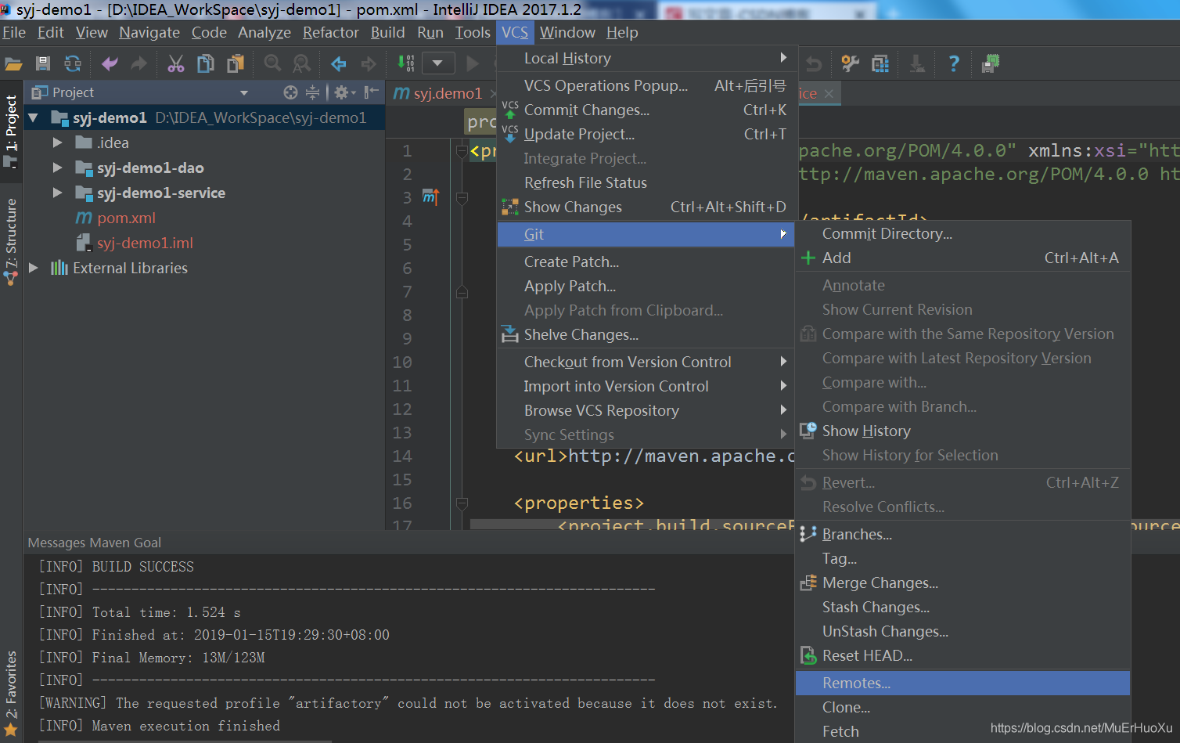
Task: Expand the syj-demo1-dao module
Action: click(57, 168)
